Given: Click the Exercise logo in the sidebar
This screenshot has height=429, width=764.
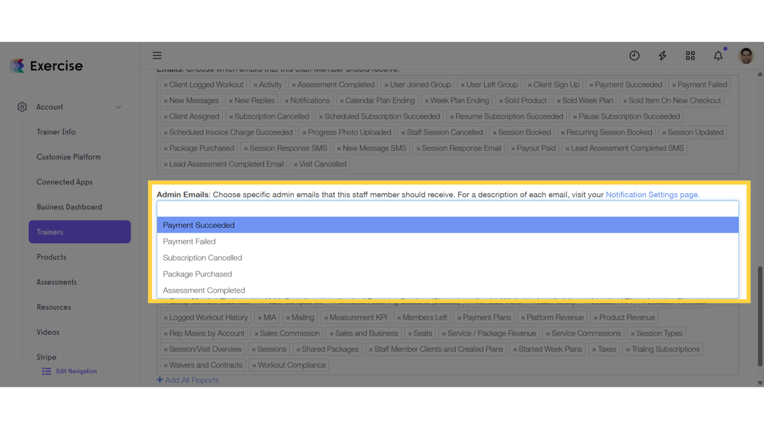Looking at the screenshot, I should [46, 65].
